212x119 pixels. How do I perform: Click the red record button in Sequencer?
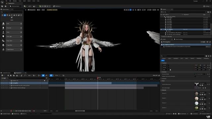point(11,111)
